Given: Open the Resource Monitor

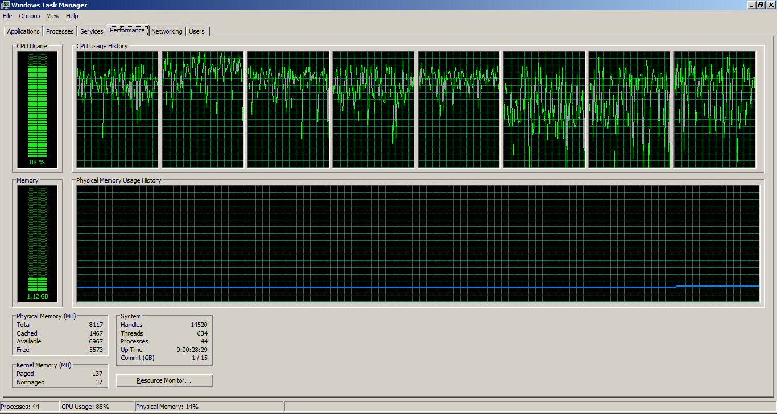Looking at the screenshot, I should click(164, 380).
